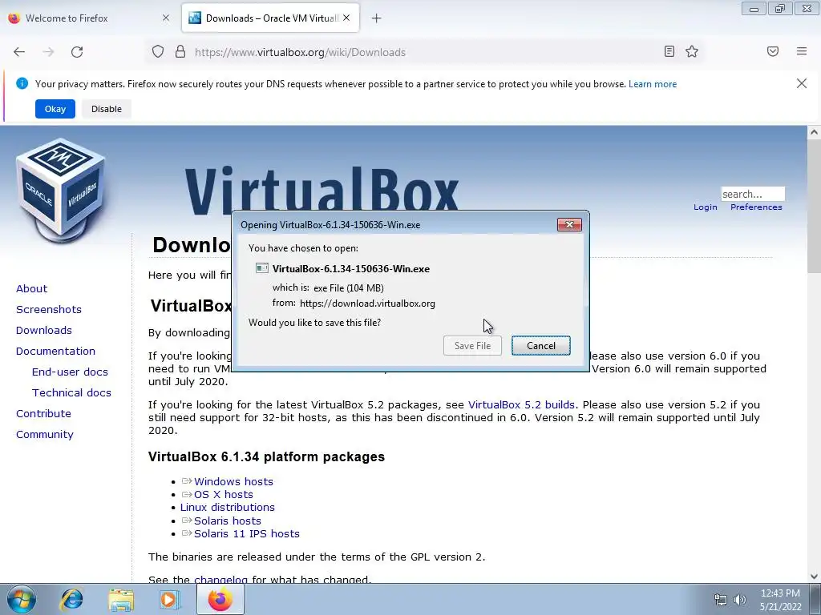
Task: Switch to the Welcome to Firefox tab
Action: [89, 18]
